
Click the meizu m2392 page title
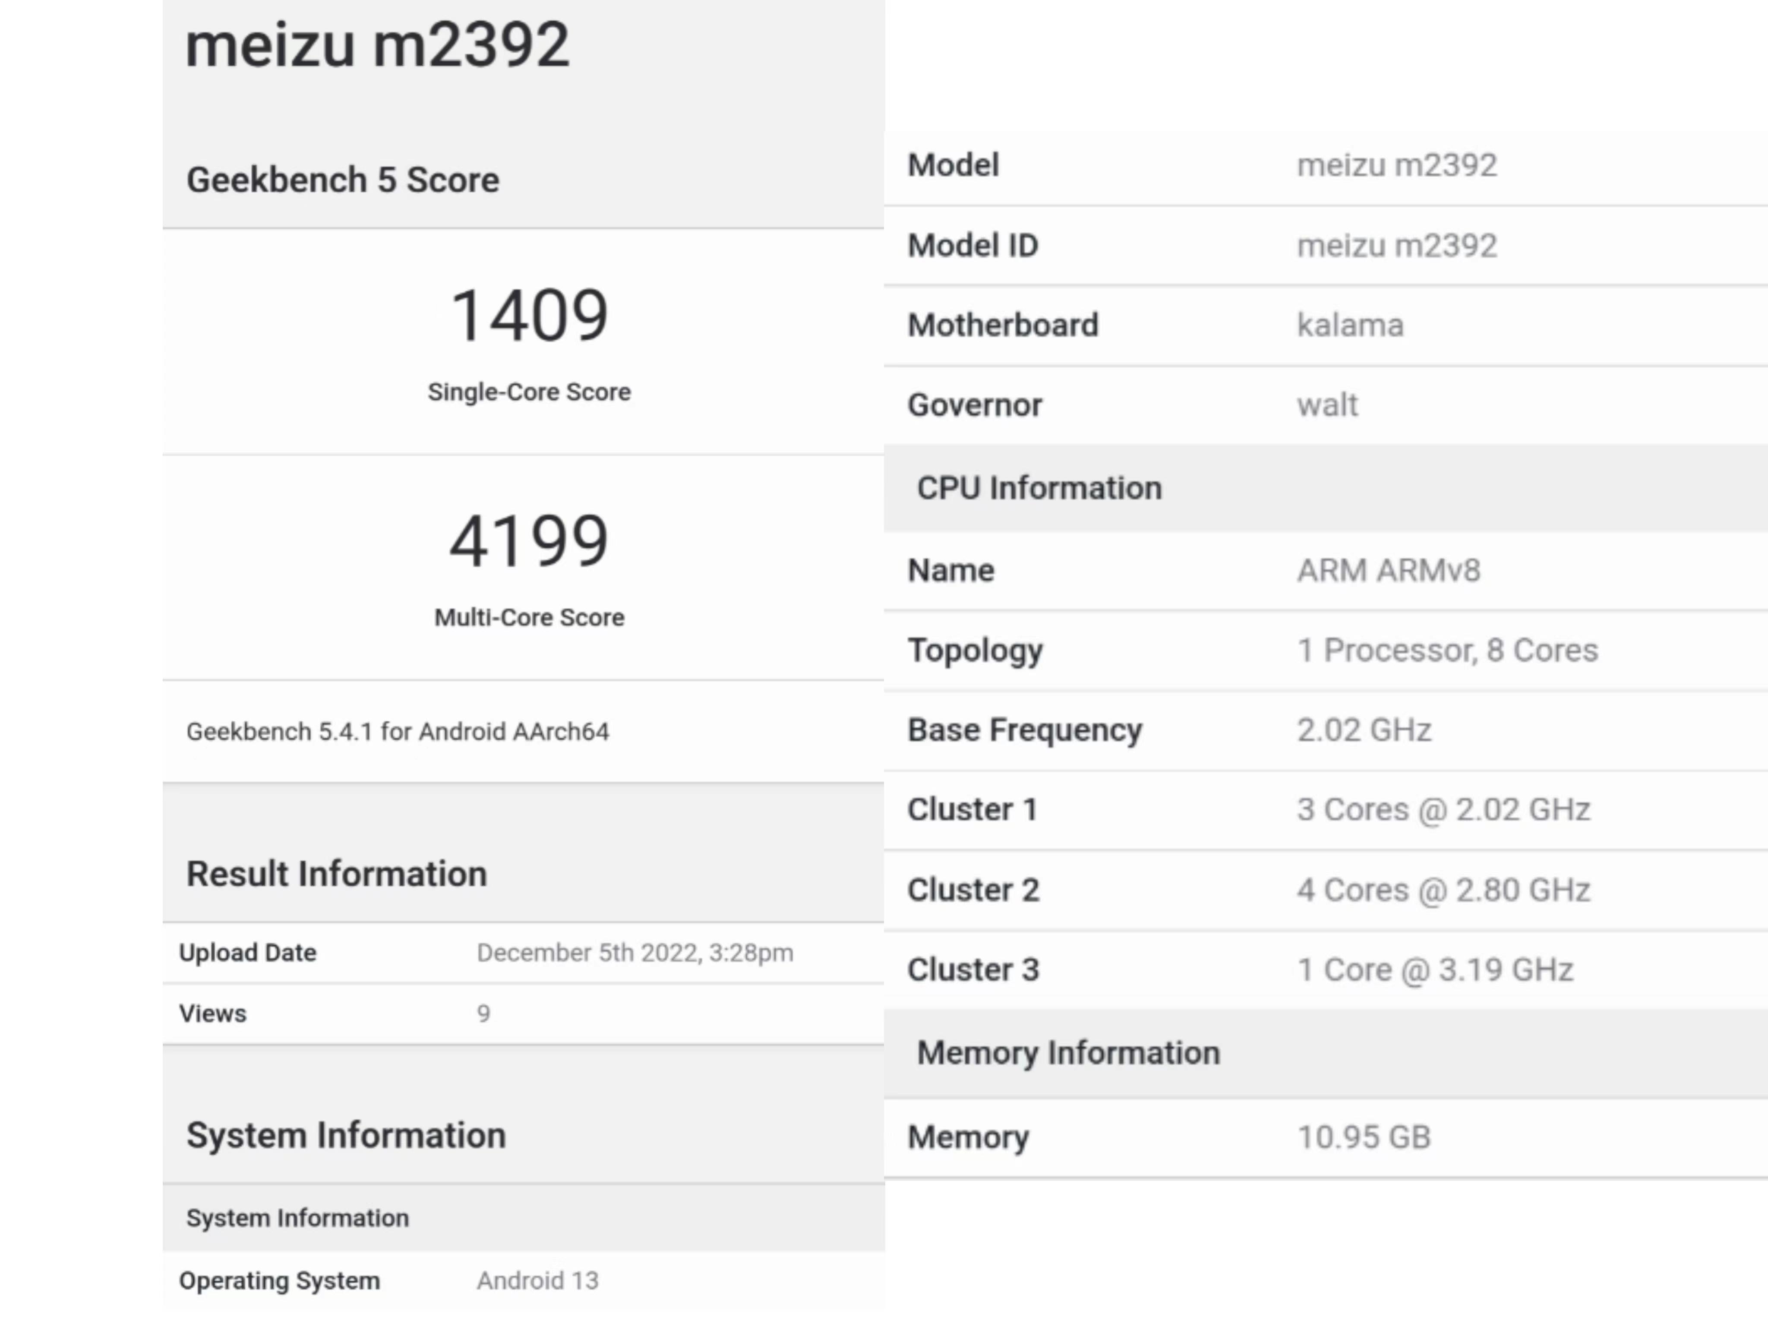(377, 45)
